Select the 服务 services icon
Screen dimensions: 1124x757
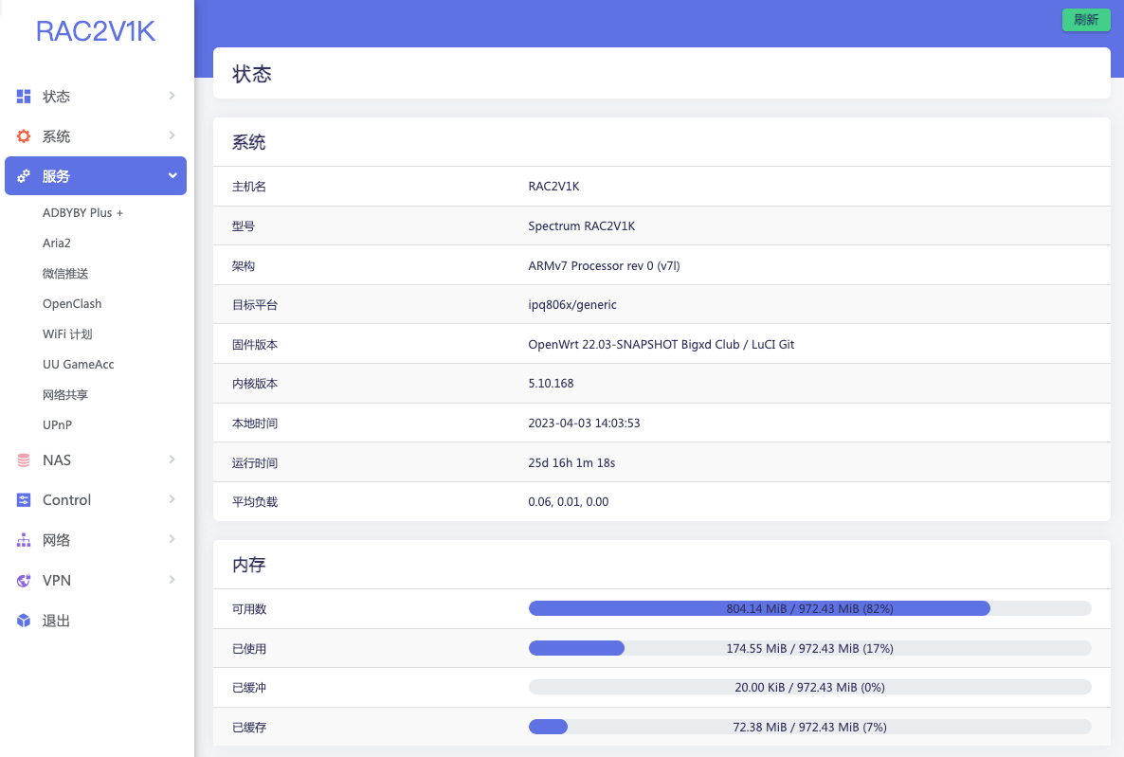[23, 175]
